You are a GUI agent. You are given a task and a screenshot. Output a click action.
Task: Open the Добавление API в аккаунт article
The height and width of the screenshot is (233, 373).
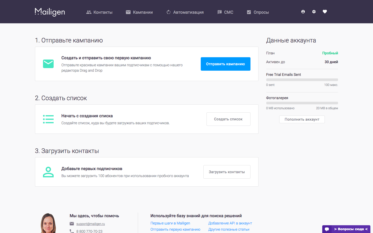pyautogui.click(x=230, y=223)
